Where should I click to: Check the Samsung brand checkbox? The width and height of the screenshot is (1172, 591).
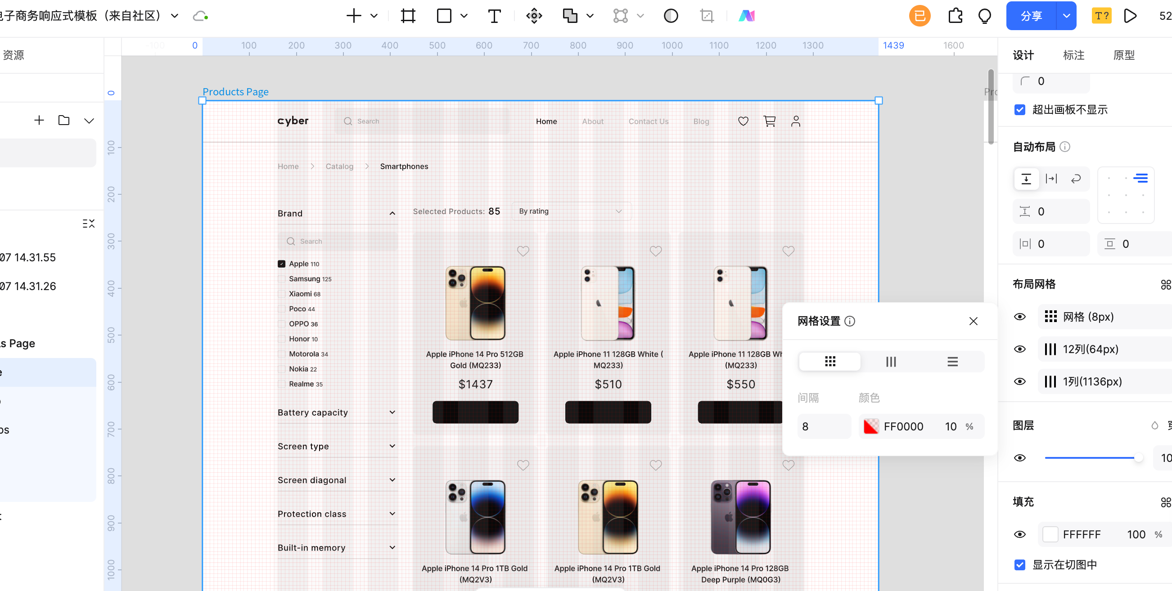pyautogui.click(x=282, y=279)
